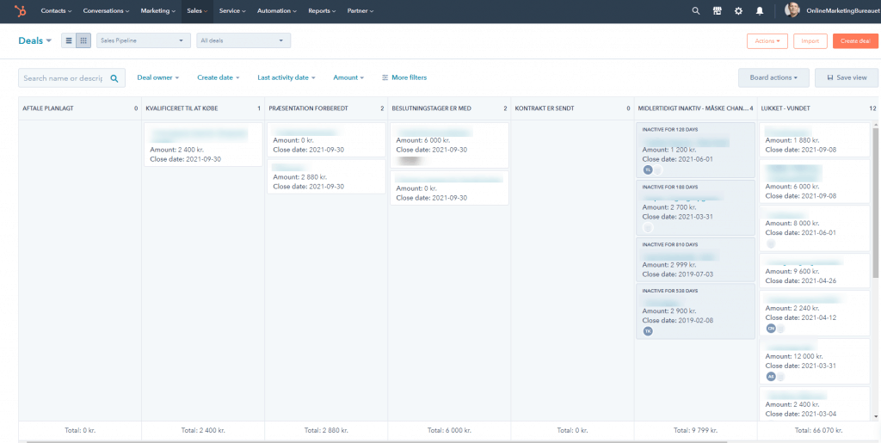Open the 6 000 kr. deal closing 2021-09-30
The image size is (881, 443).
tap(449, 145)
